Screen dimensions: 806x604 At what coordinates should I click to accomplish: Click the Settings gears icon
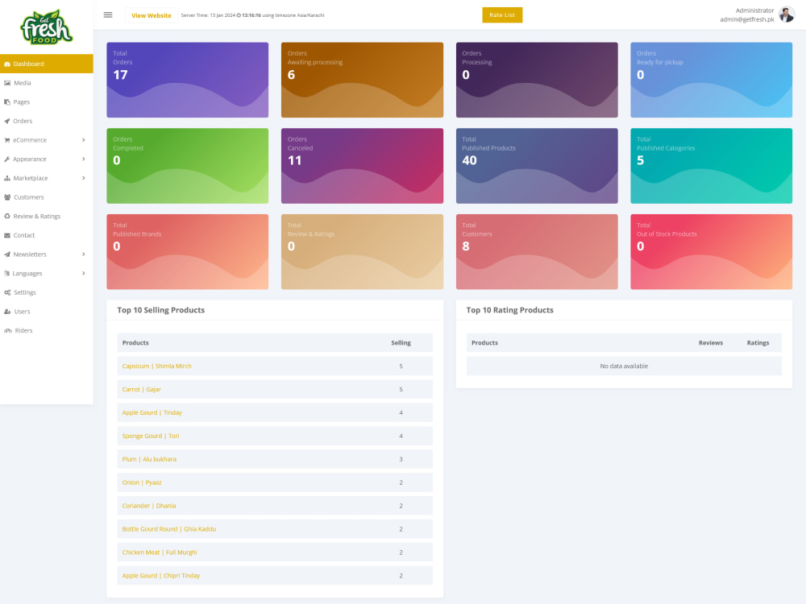point(7,292)
